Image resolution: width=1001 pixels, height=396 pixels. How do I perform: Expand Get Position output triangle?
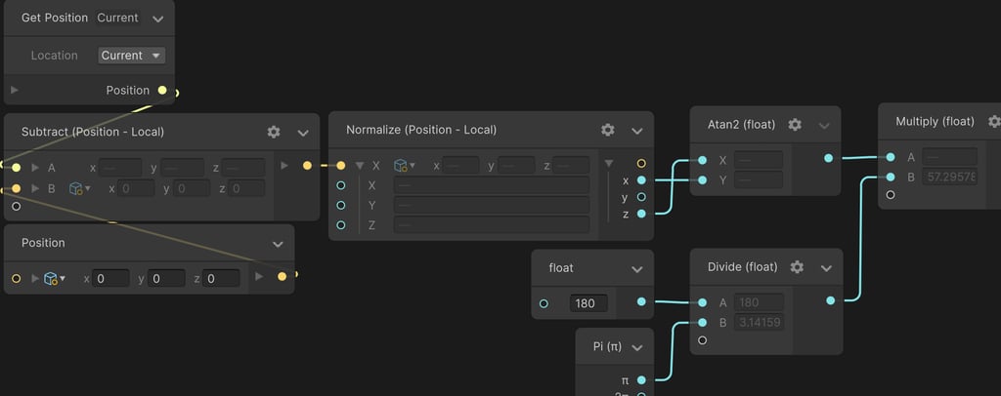coord(15,91)
